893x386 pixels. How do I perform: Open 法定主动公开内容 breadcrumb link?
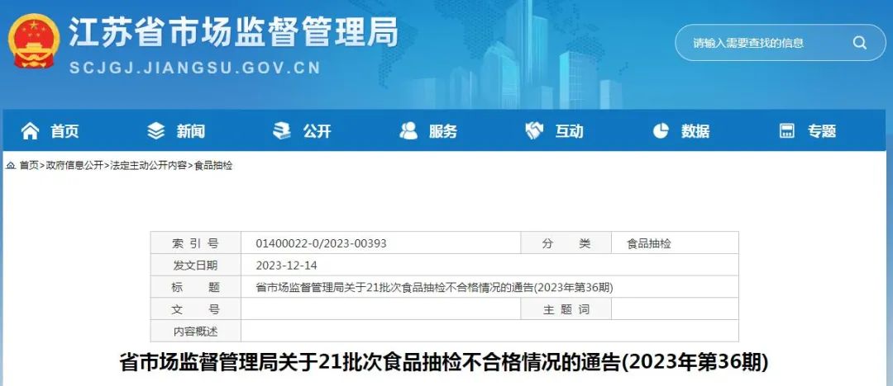point(149,166)
